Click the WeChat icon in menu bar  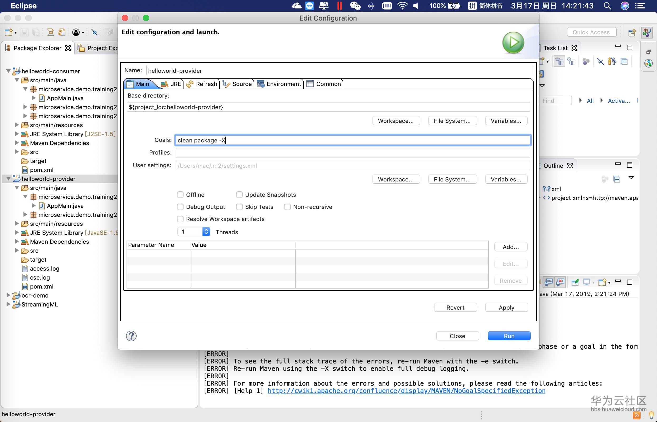[x=355, y=6]
